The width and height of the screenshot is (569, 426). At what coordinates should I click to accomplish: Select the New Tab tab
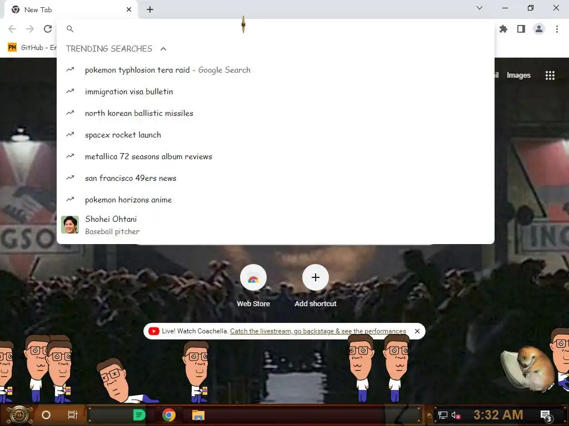click(70, 10)
